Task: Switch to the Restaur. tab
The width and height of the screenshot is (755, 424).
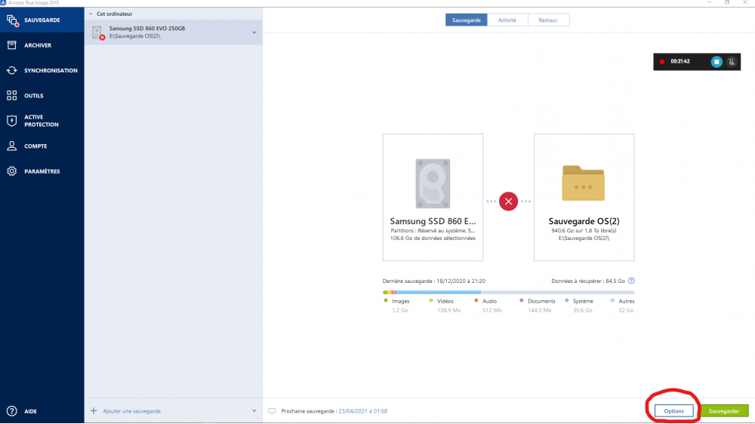Action: pos(548,20)
